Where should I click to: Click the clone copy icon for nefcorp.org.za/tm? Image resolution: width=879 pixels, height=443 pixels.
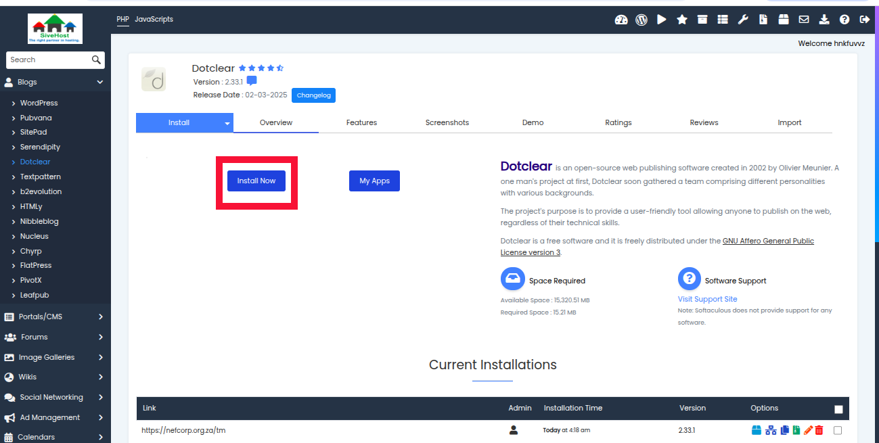click(x=785, y=429)
